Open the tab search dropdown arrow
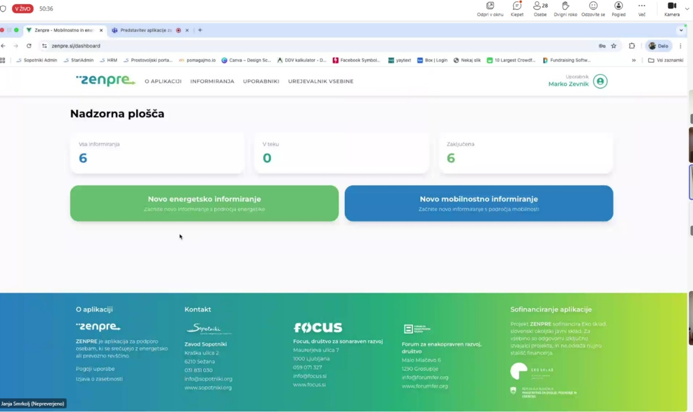 tap(681, 30)
